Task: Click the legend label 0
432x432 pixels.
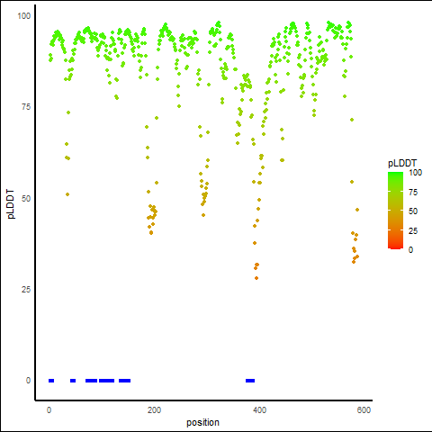Action: click(410, 250)
